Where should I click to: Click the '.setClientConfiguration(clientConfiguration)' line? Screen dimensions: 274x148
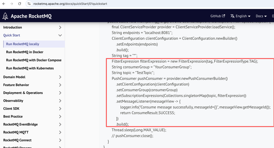tap(152, 84)
